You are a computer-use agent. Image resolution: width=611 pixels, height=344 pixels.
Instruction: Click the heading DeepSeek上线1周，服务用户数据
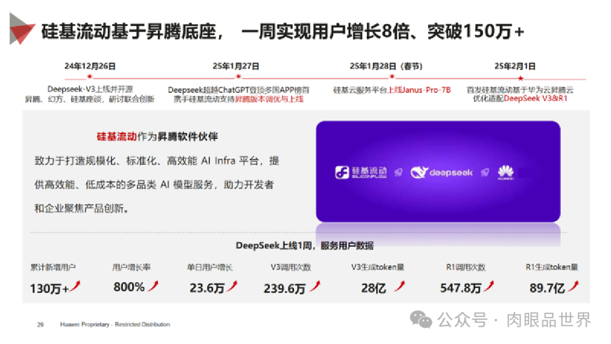click(305, 246)
